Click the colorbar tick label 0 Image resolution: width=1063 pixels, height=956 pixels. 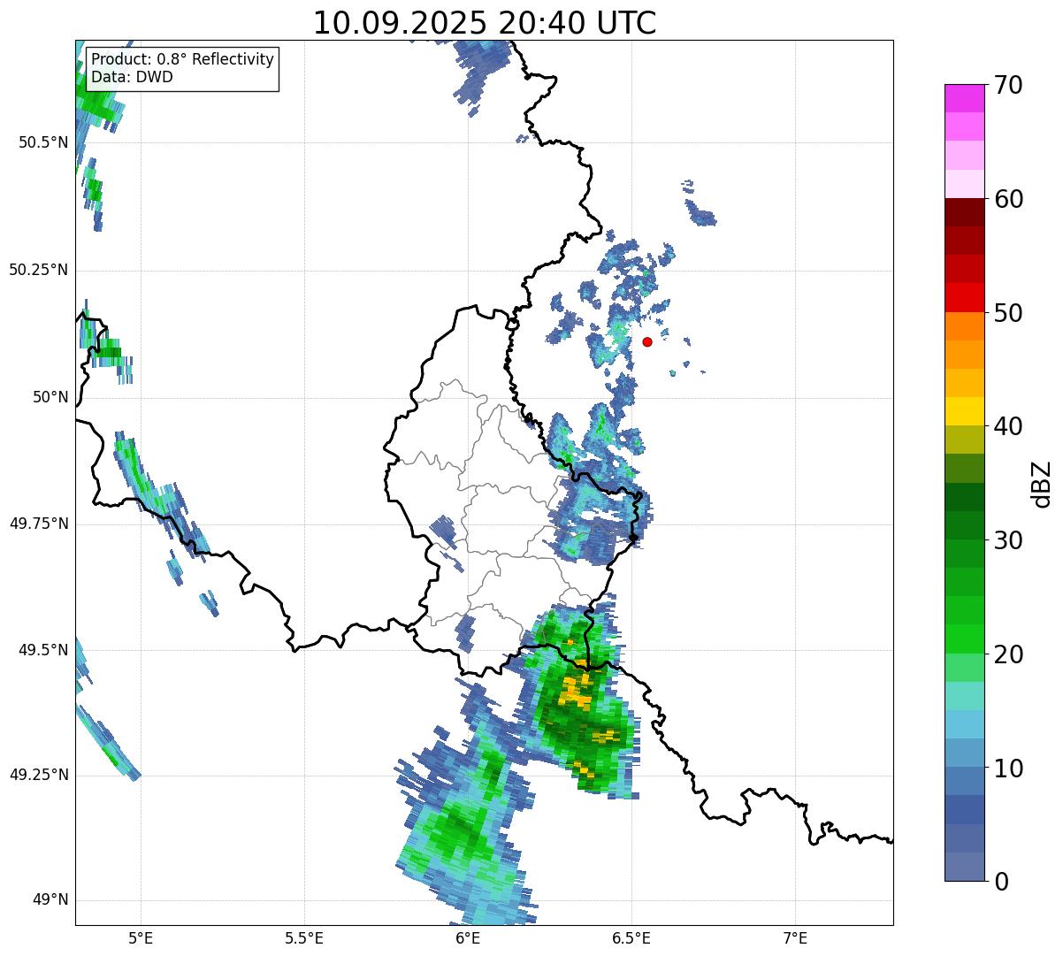[1002, 883]
